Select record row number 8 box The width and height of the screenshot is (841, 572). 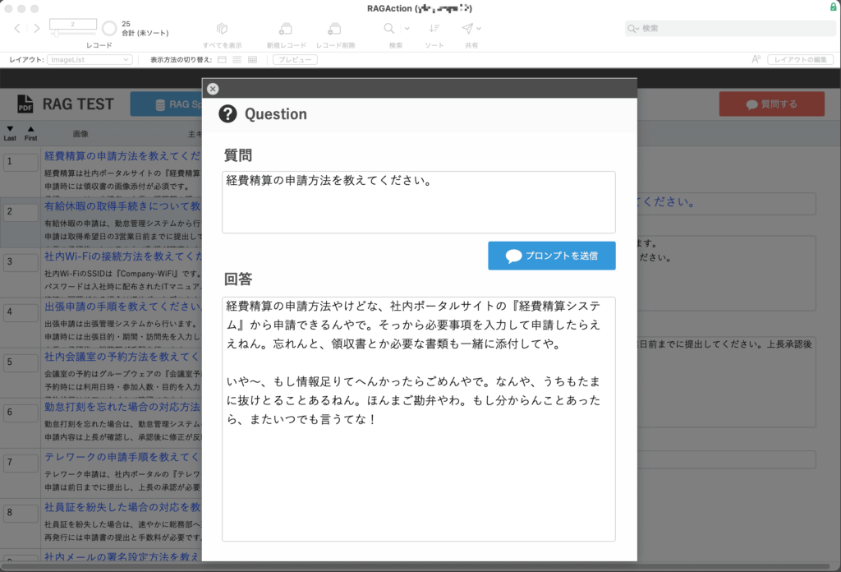click(x=21, y=513)
